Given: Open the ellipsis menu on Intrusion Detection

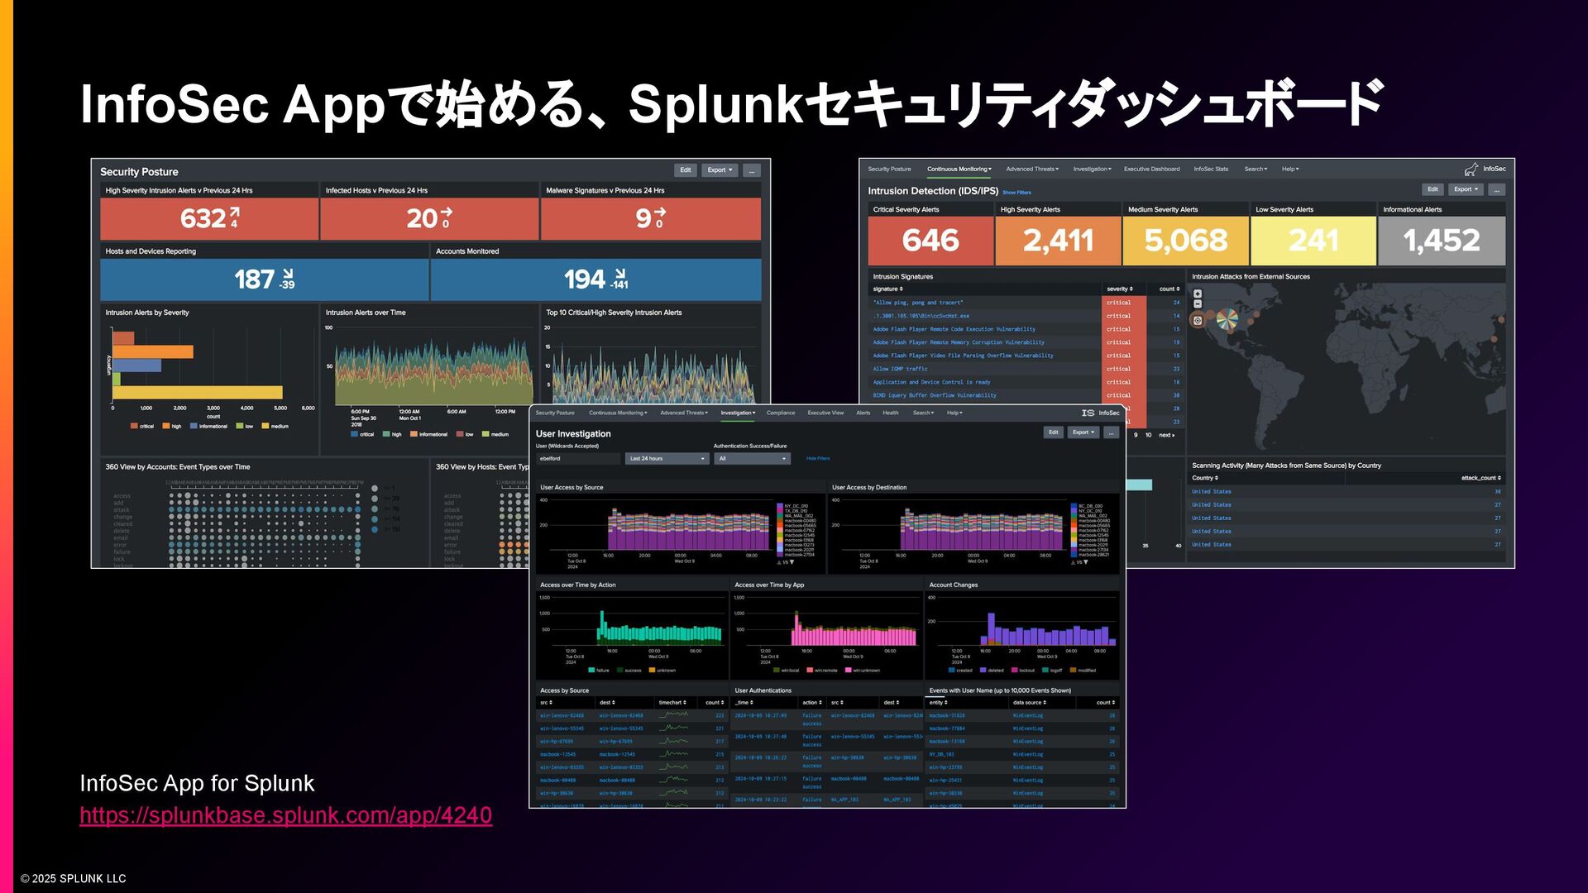Looking at the screenshot, I should pyautogui.click(x=1495, y=189).
